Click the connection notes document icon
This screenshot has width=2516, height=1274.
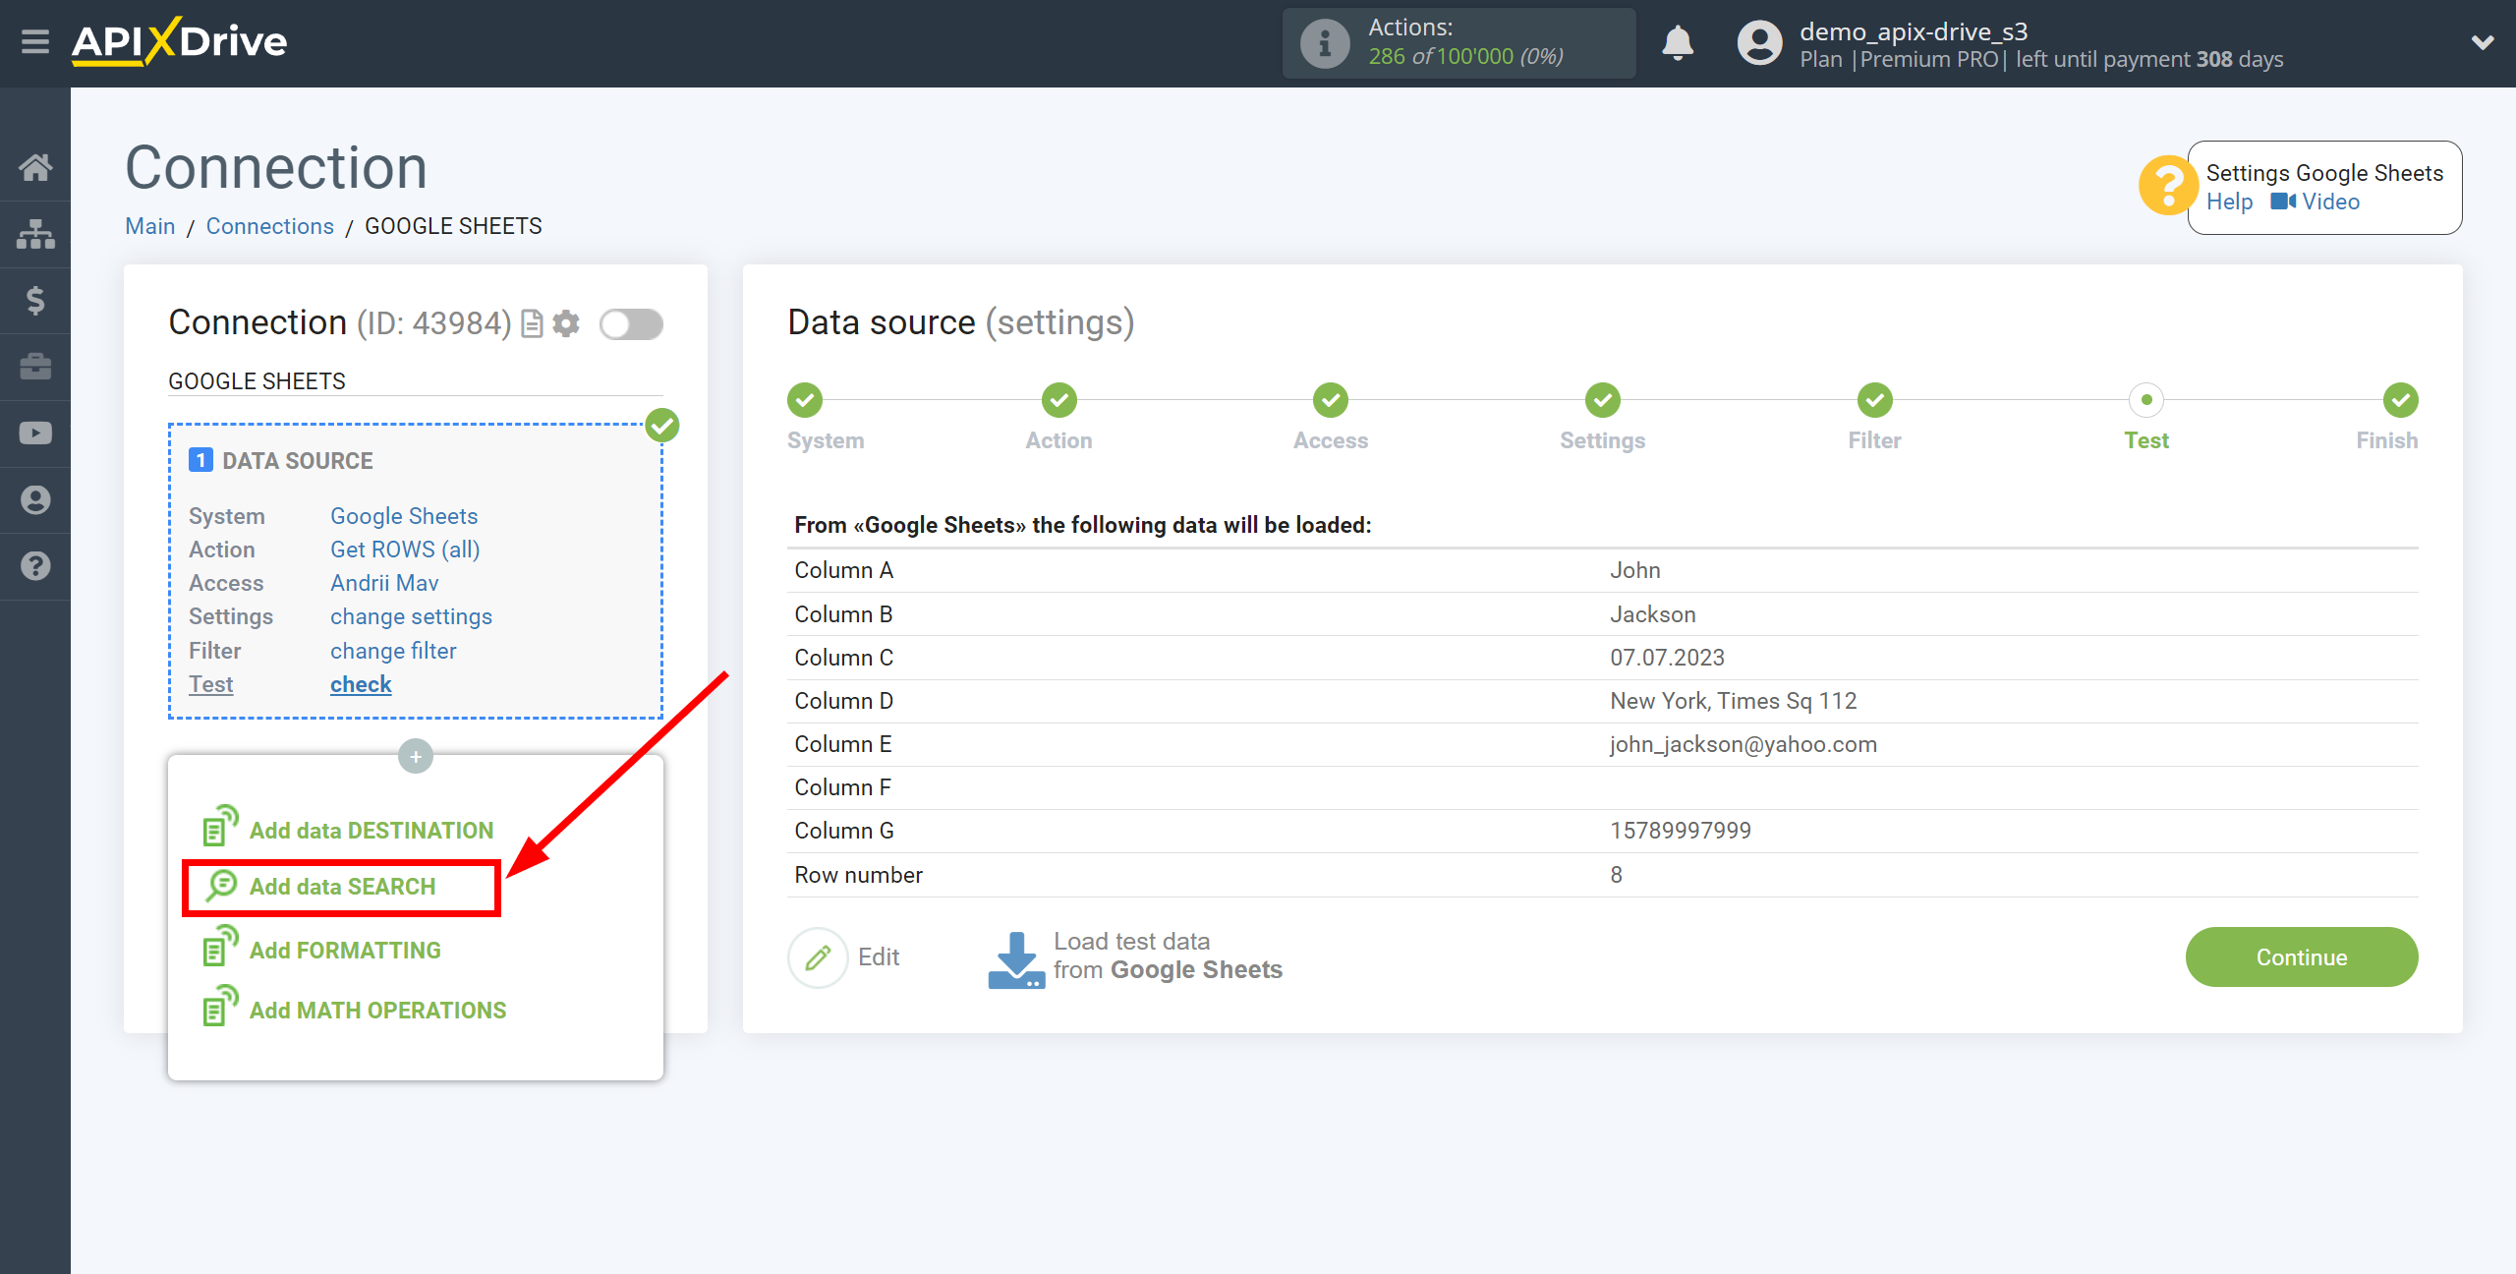pos(532,323)
